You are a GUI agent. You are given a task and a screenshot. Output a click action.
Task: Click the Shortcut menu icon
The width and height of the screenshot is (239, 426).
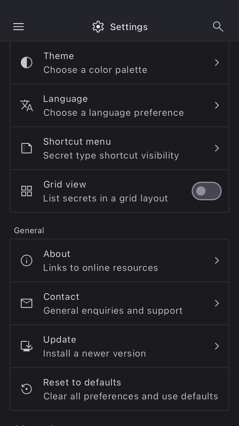point(27,148)
